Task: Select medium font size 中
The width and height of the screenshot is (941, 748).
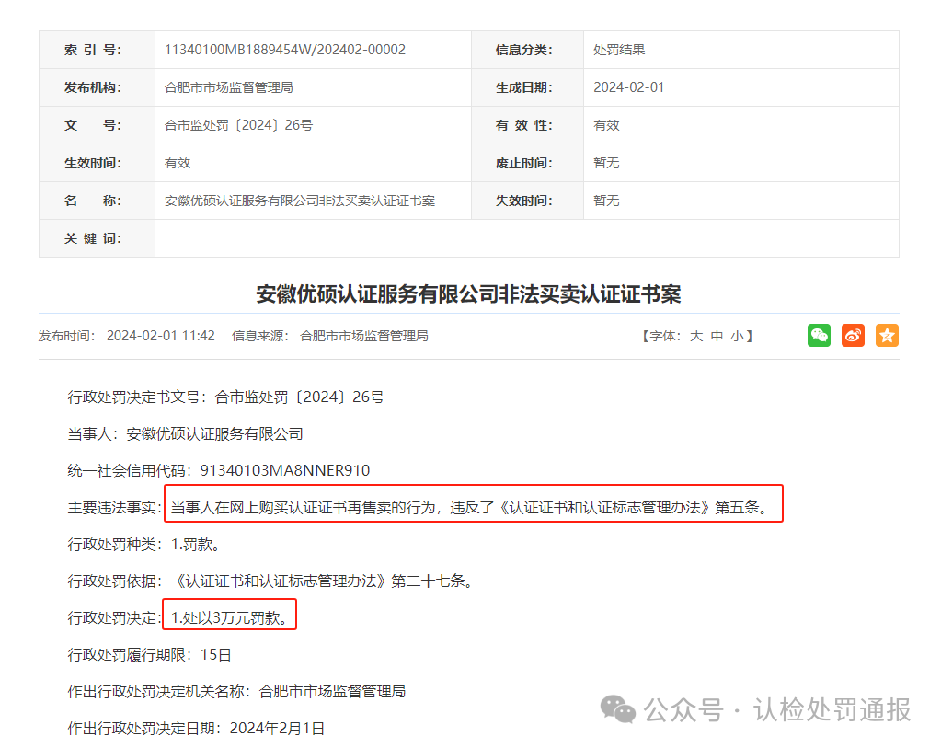Action: 717,336
